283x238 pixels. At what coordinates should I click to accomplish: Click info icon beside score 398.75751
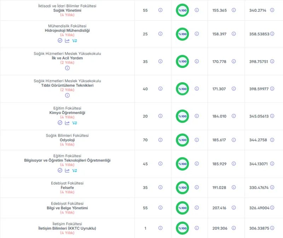272,61
